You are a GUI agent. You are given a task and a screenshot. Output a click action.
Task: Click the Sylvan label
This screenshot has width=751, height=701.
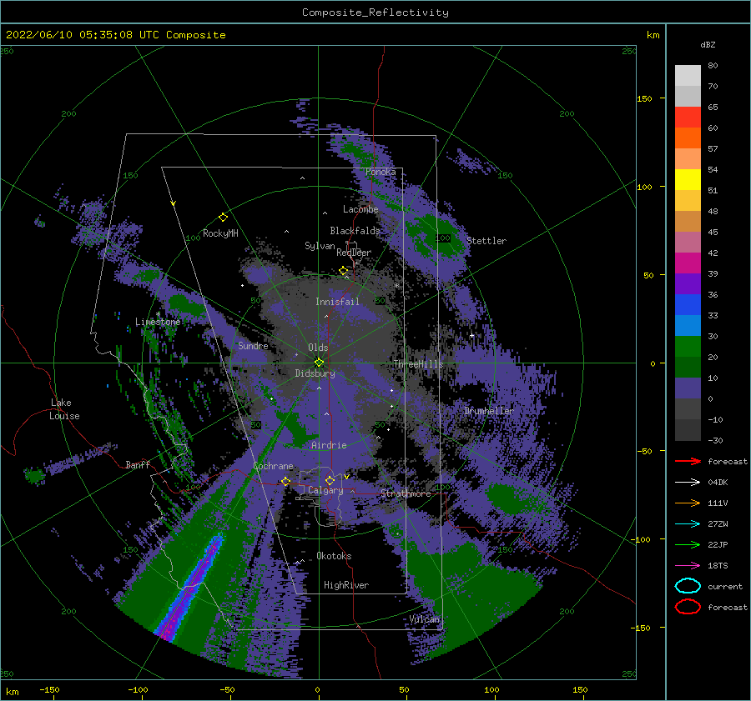click(x=320, y=246)
